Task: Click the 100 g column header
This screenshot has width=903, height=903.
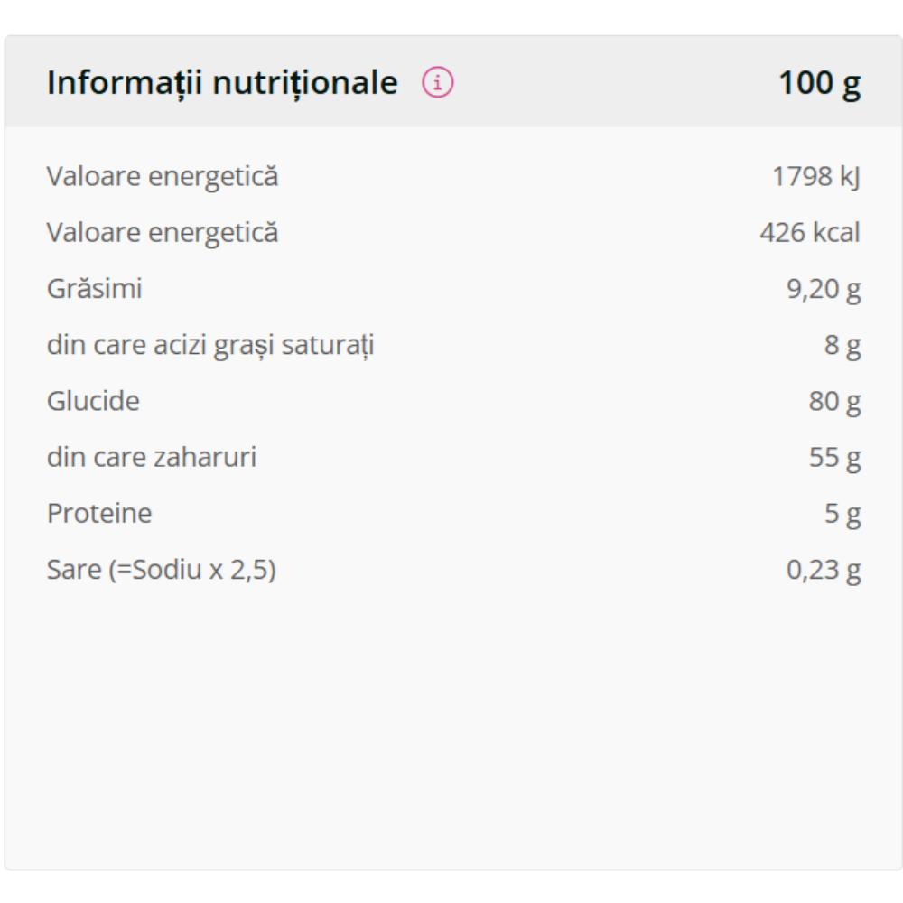Action: (x=819, y=84)
